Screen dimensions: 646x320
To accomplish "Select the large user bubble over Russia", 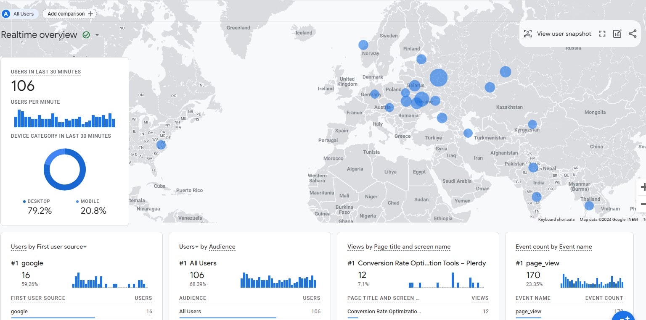I will coord(438,78).
